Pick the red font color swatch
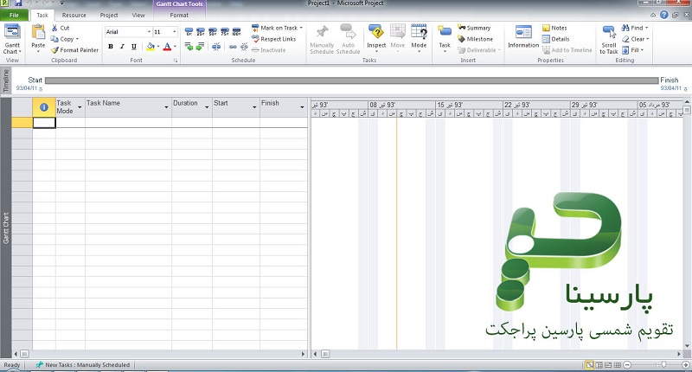Screen dimensions: 692x372 (x=167, y=47)
